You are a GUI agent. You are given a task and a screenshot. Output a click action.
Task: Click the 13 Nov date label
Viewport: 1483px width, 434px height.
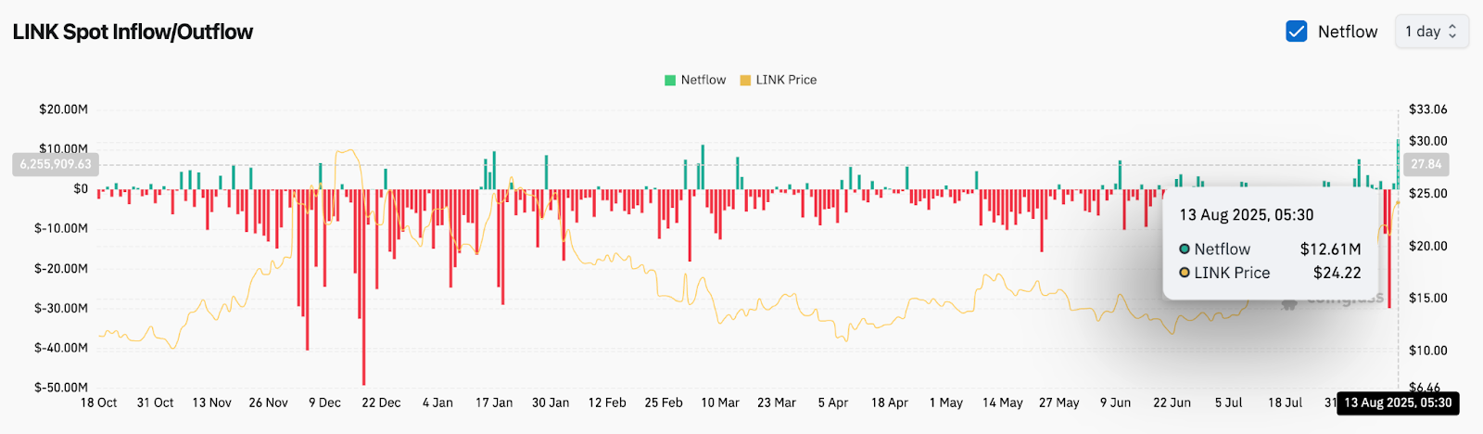[x=211, y=402]
